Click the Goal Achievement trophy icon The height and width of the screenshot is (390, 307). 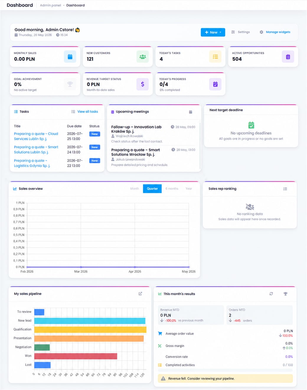point(70,84)
